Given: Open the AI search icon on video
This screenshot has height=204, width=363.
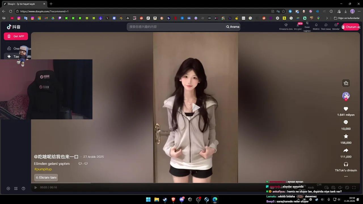Looking at the screenshot, I should click(346, 83).
